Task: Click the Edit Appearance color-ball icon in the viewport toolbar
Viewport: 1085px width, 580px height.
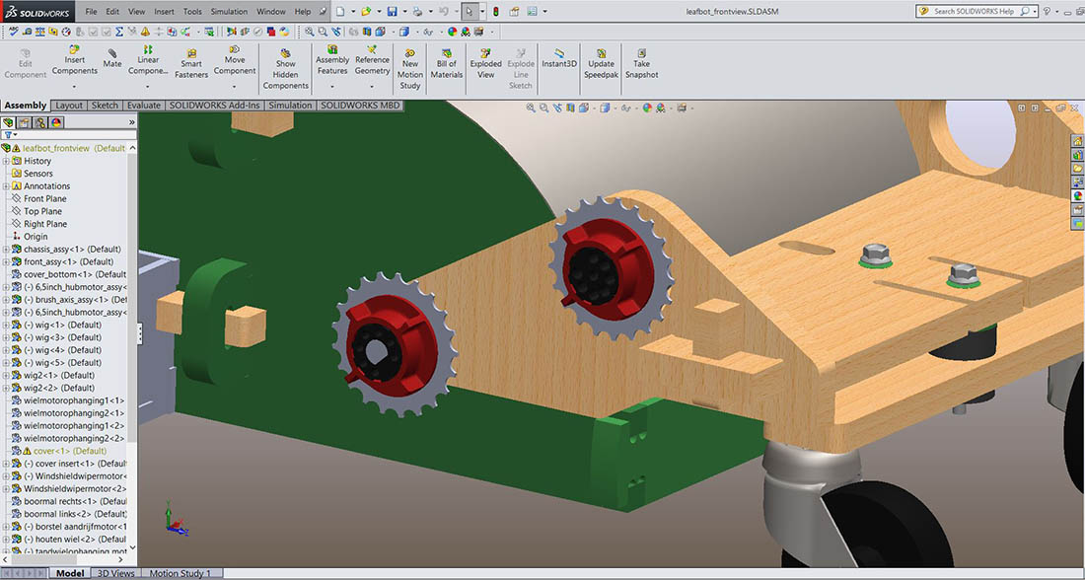Action: [x=647, y=108]
